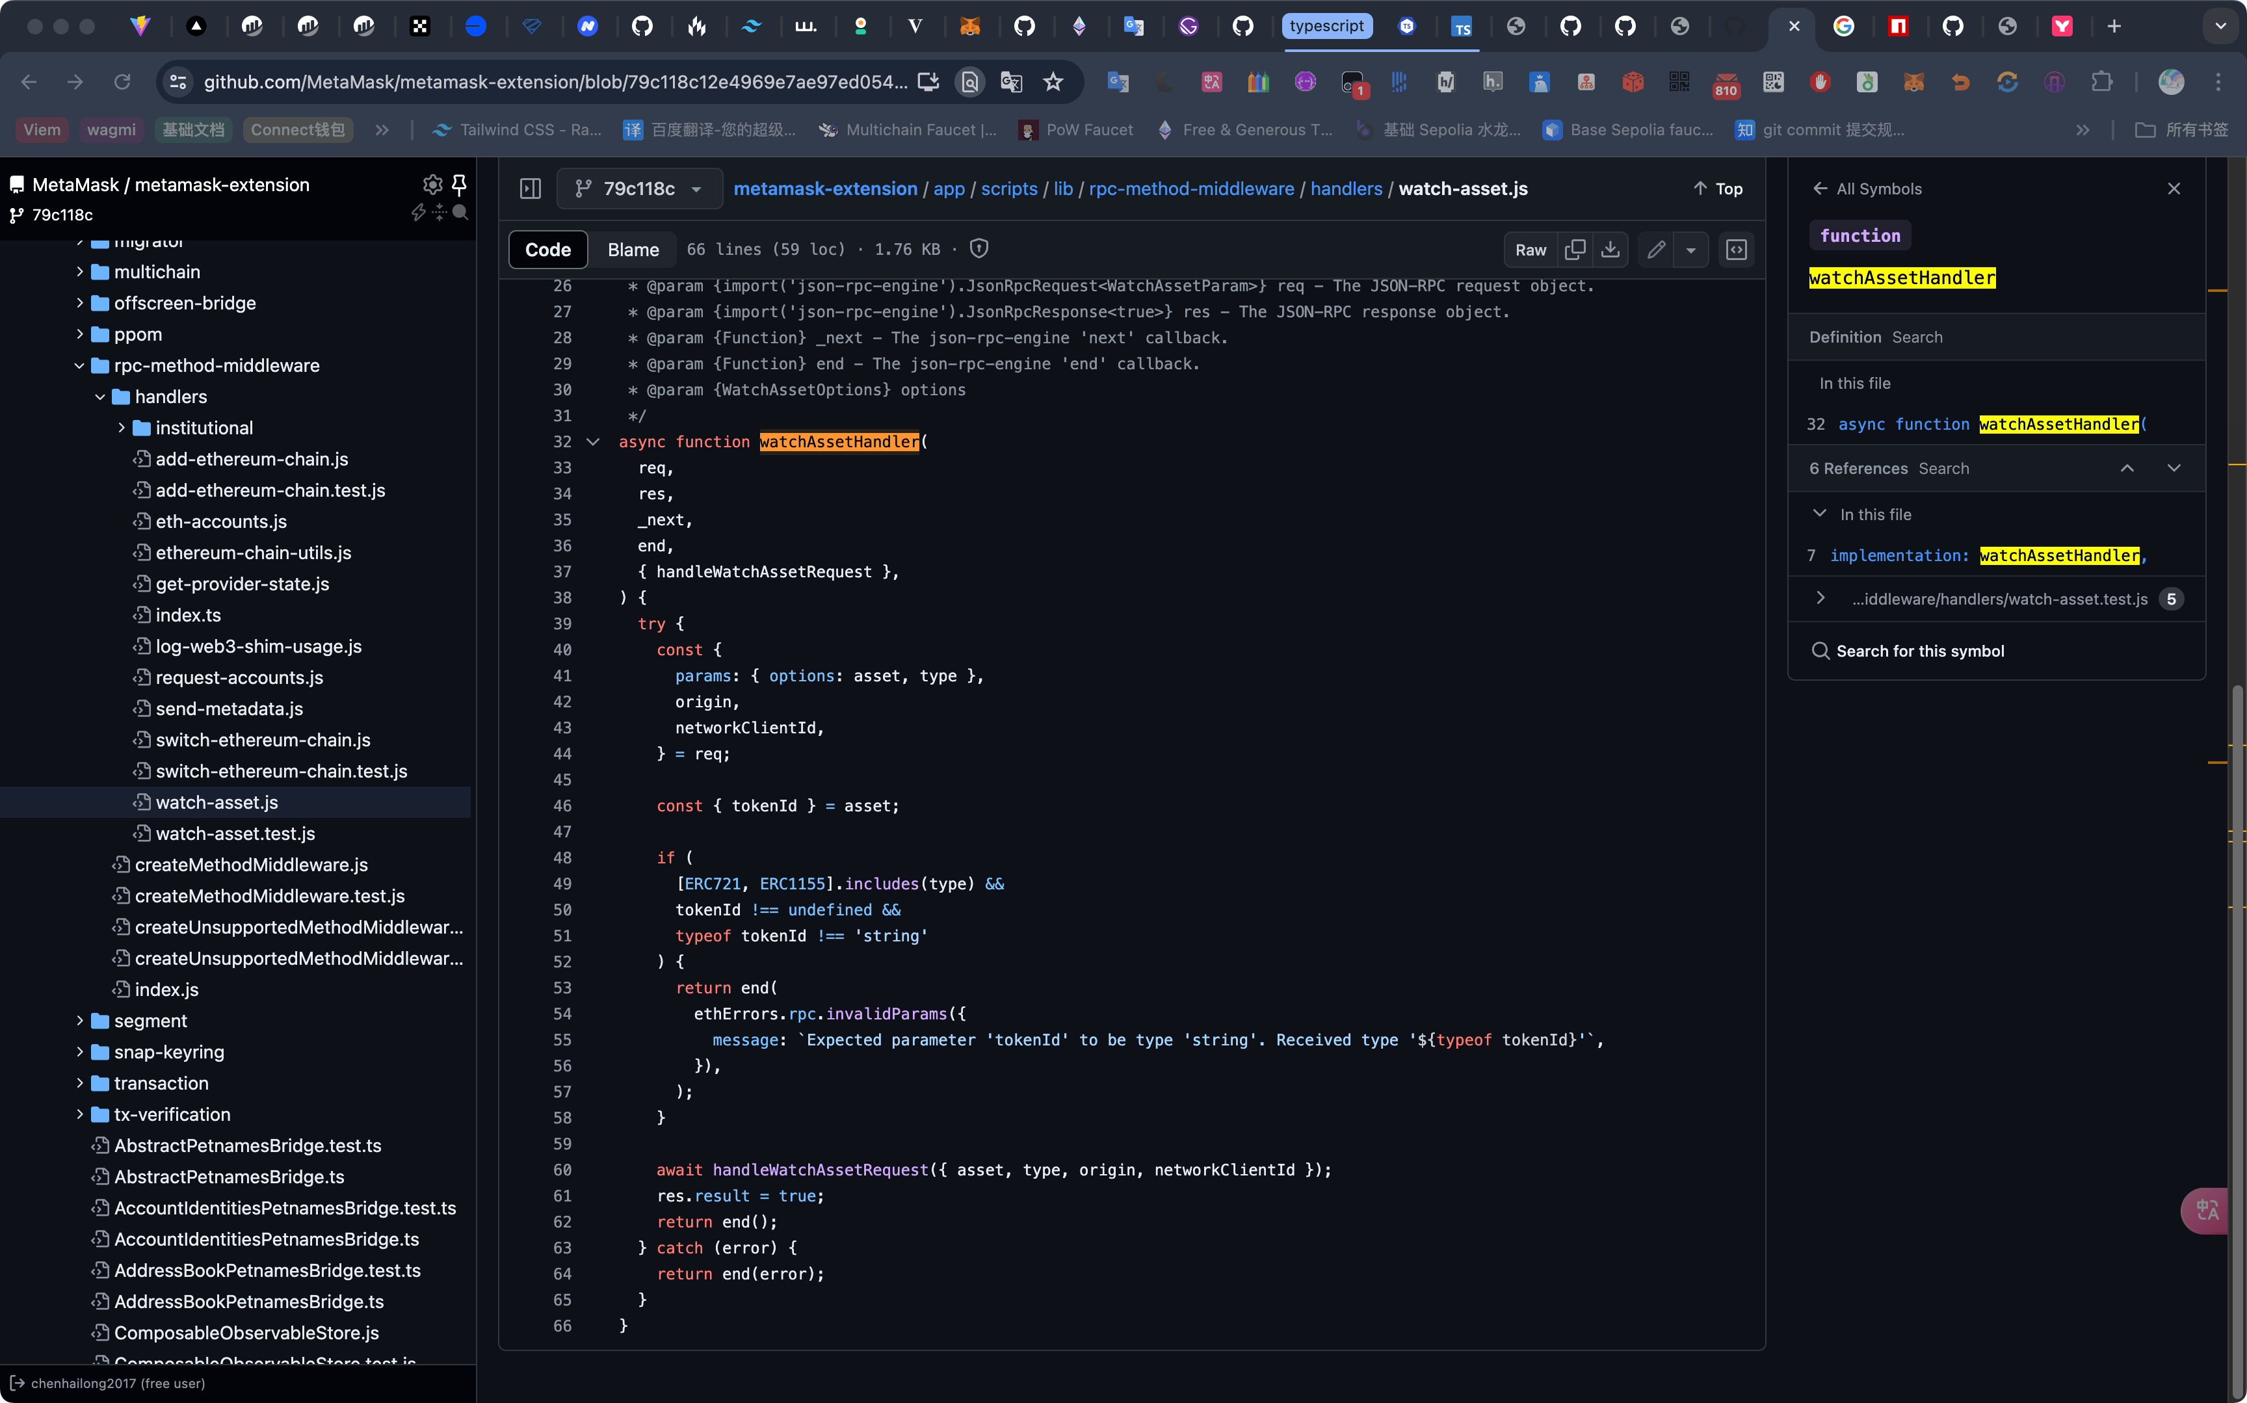
Task: Collapse the In this file references
Action: [1820, 513]
